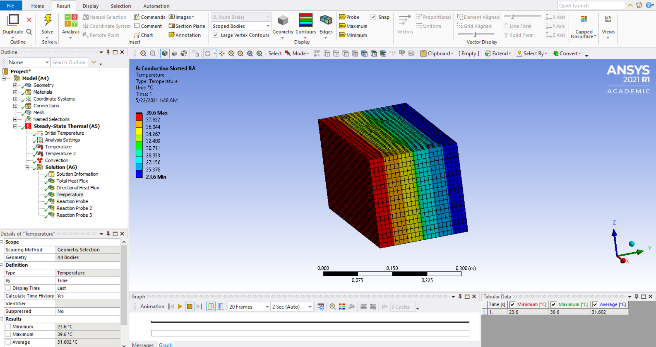
Task: Collapse the Solution (A6) tree node
Action: [x=26, y=167]
